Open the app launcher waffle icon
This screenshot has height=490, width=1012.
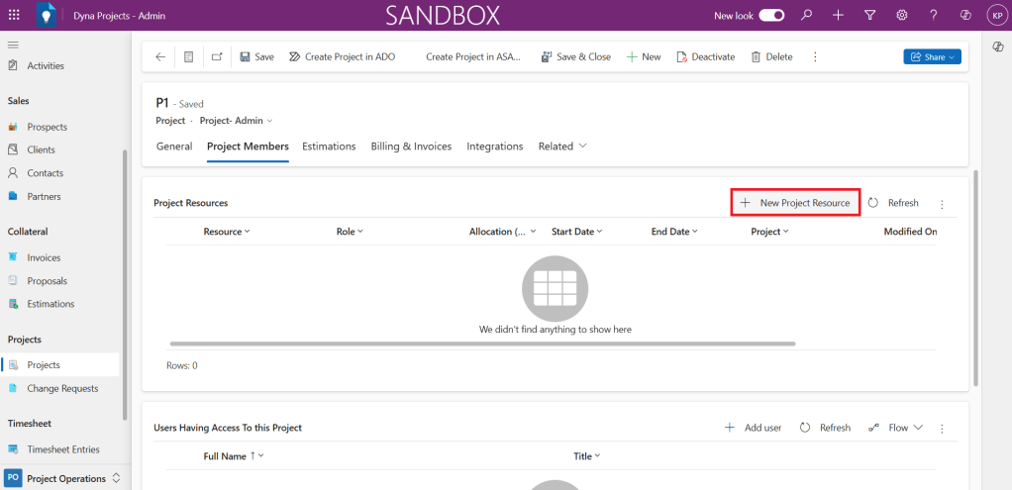pos(14,15)
